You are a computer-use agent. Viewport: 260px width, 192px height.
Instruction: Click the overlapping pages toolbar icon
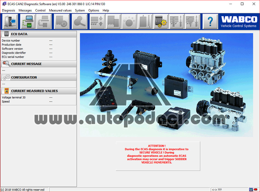tap(113, 22)
